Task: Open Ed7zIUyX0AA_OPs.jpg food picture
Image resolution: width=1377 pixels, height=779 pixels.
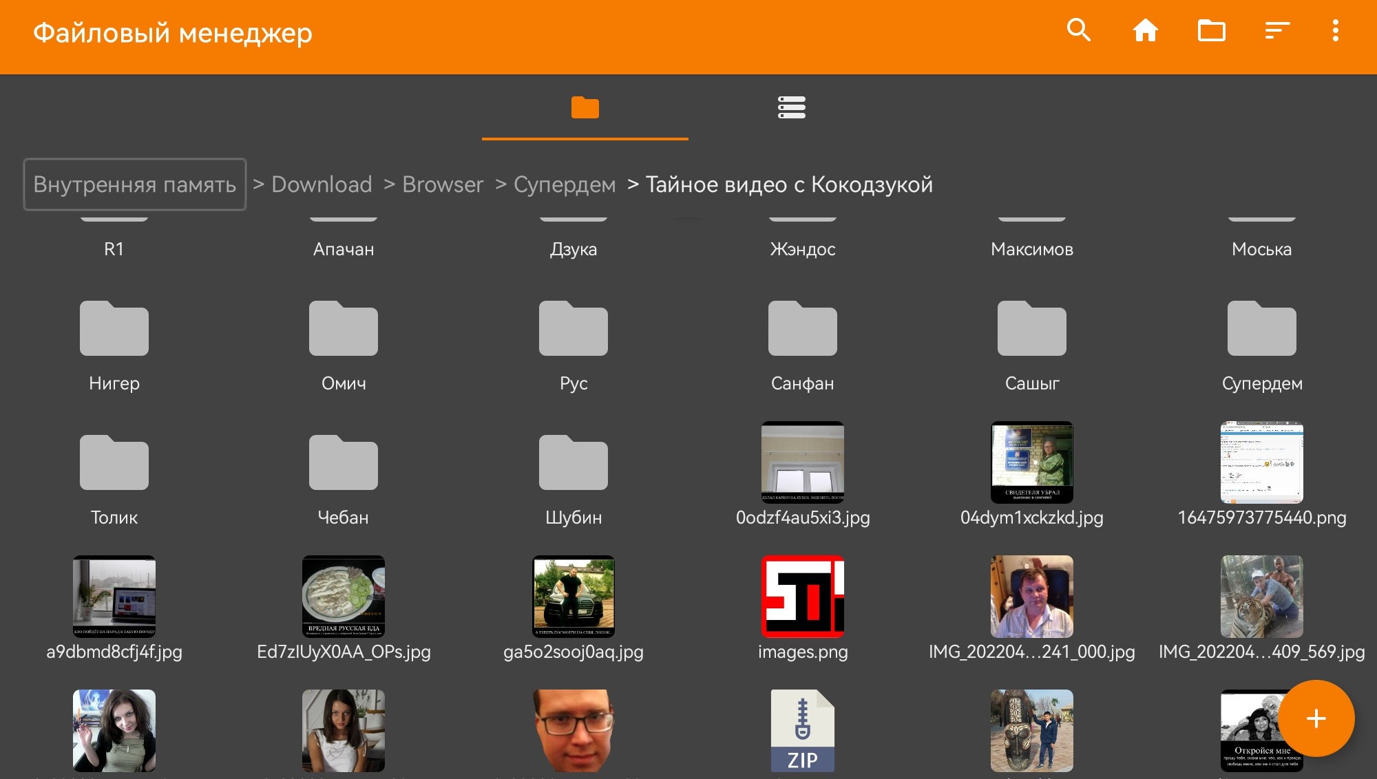Action: tap(344, 597)
